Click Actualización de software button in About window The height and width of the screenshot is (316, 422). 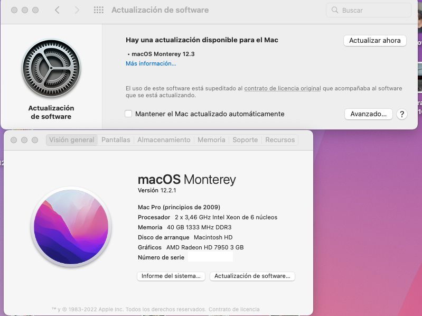(x=252, y=276)
